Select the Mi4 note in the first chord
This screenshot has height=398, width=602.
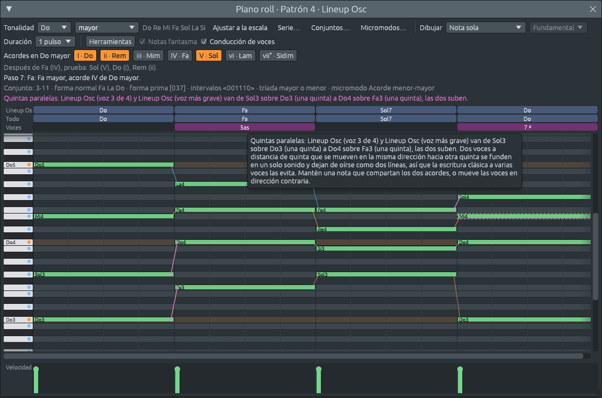[x=103, y=216]
